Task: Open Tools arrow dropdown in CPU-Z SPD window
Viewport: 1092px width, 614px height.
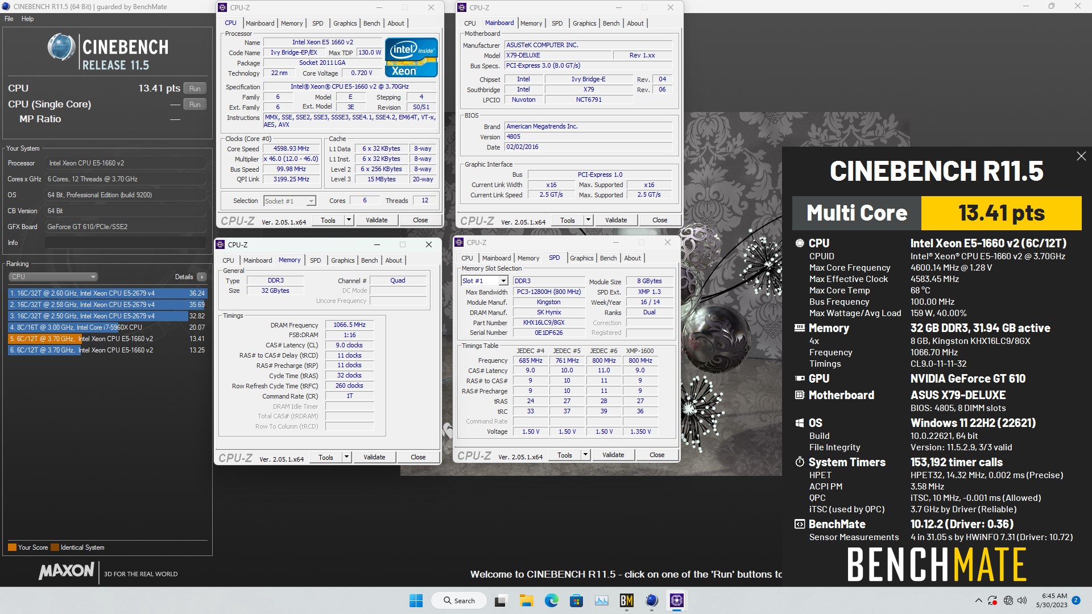Action: [x=585, y=455]
